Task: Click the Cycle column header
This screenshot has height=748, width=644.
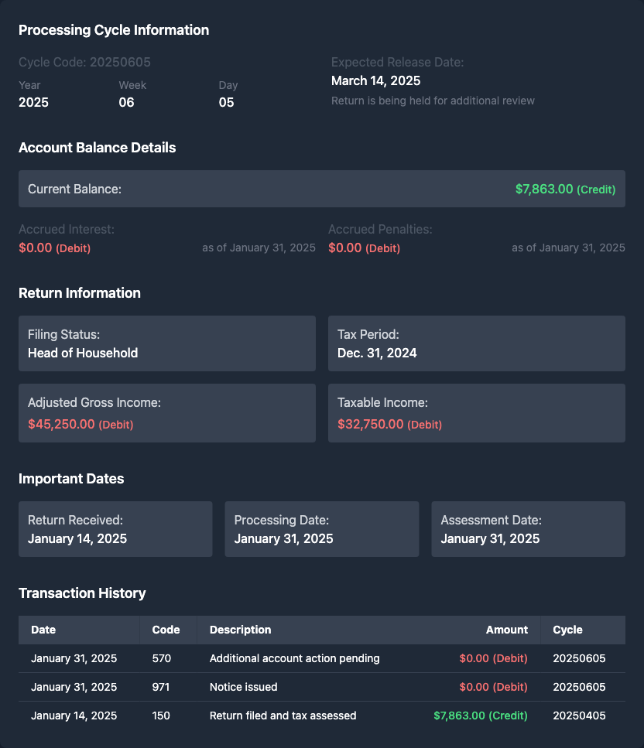Action: [x=567, y=630]
